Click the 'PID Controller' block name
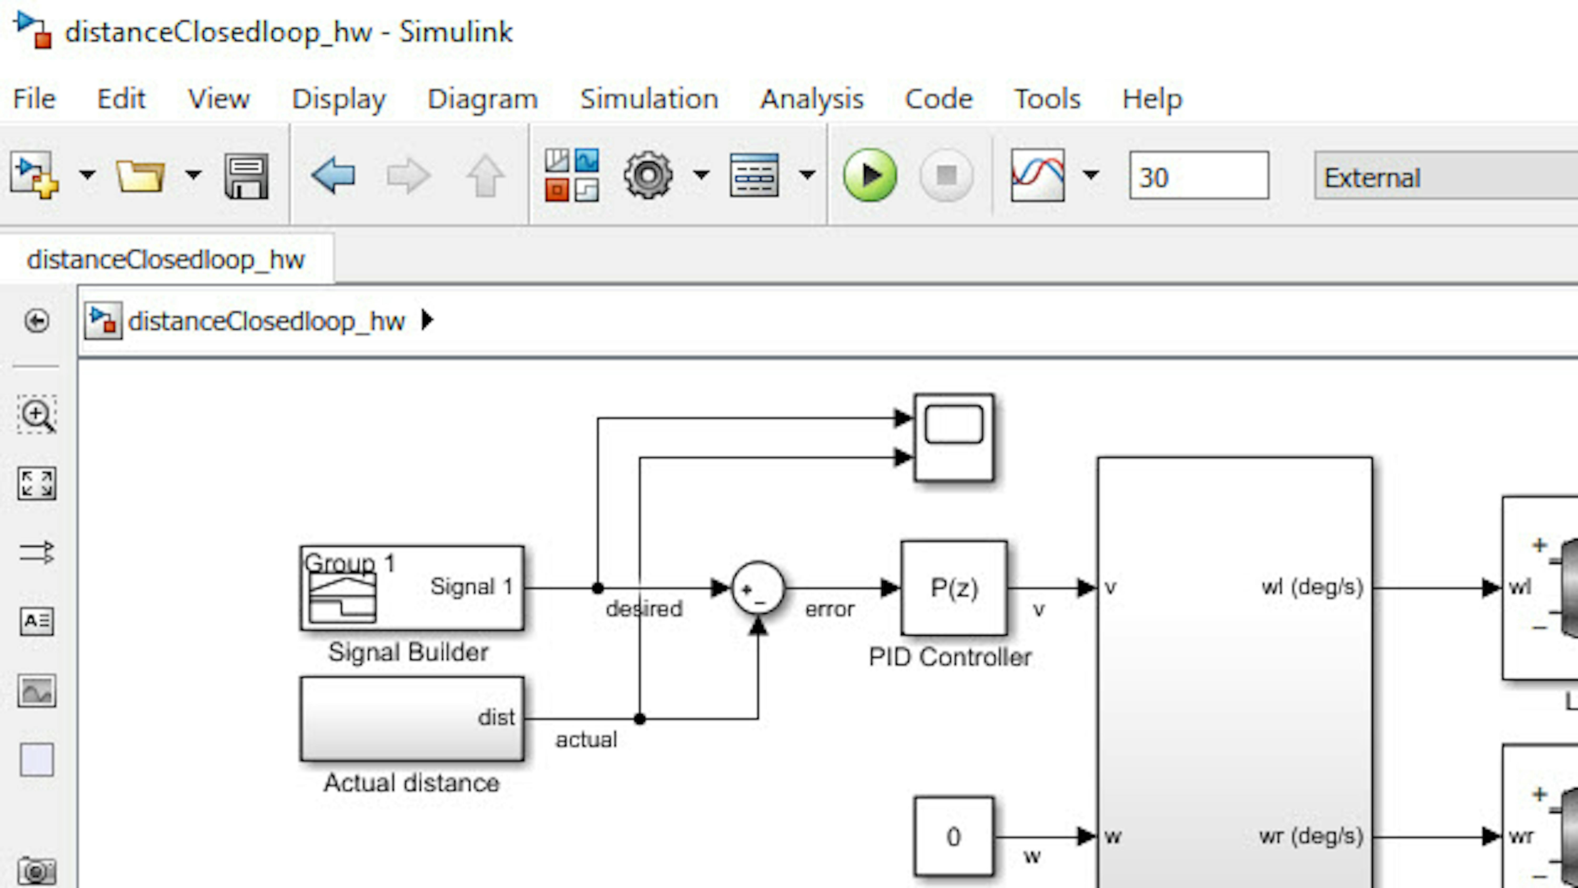Viewport: 1578px width, 888px height. [x=950, y=658]
